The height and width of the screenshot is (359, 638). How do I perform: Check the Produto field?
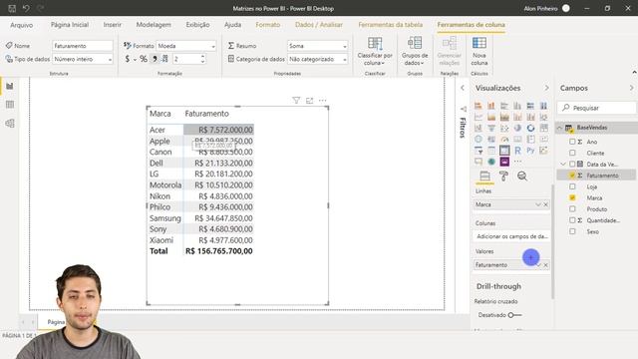572,208
